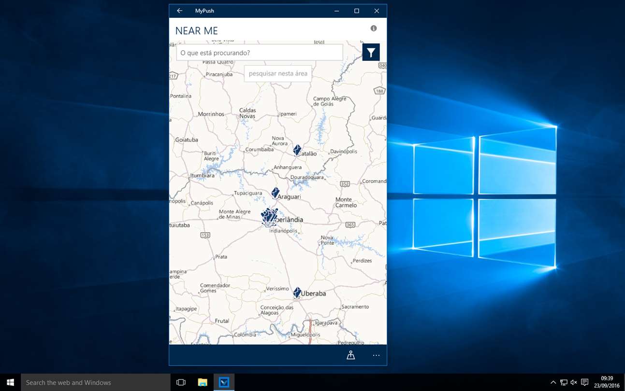Viewport: 625px width, 391px height.
Task: Click the muted volume tray icon
Action: point(574,382)
